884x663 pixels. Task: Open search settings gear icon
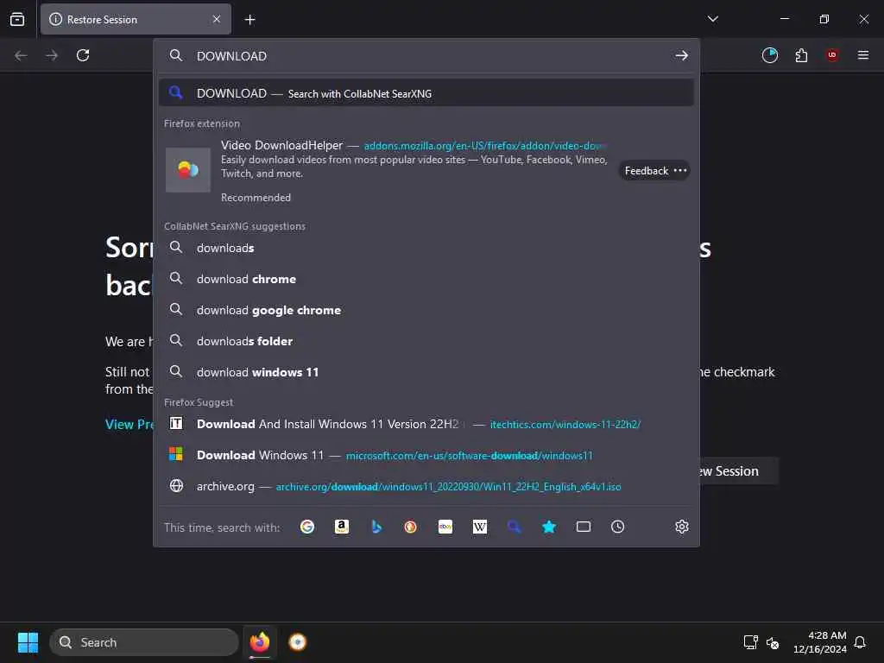pyautogui.click(x=682, y=527)
